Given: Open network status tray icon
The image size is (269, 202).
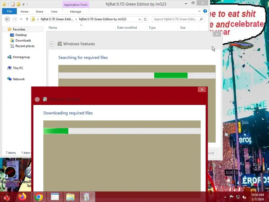Looking at the screenshot, I should [x=238, y=197].
